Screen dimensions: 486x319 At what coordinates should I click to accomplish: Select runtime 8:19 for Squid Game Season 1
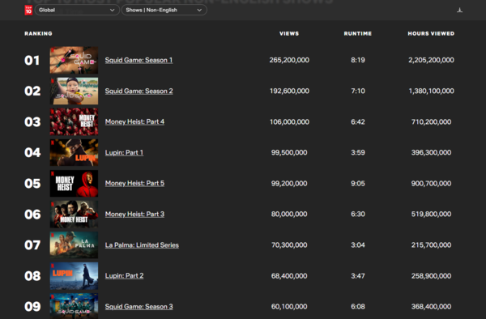(358, 60)
